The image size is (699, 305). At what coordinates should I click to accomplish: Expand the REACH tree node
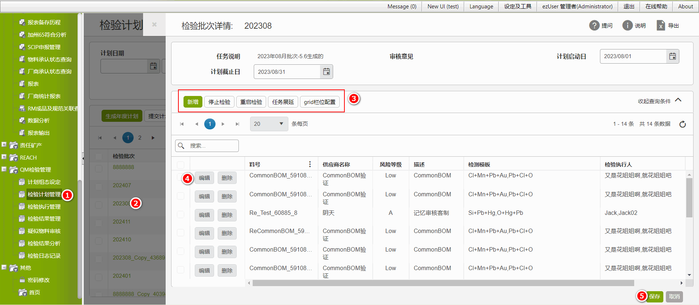pos(4,157)
